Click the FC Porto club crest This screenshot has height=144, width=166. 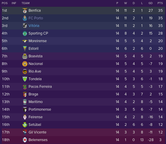[x=25, y=18]
